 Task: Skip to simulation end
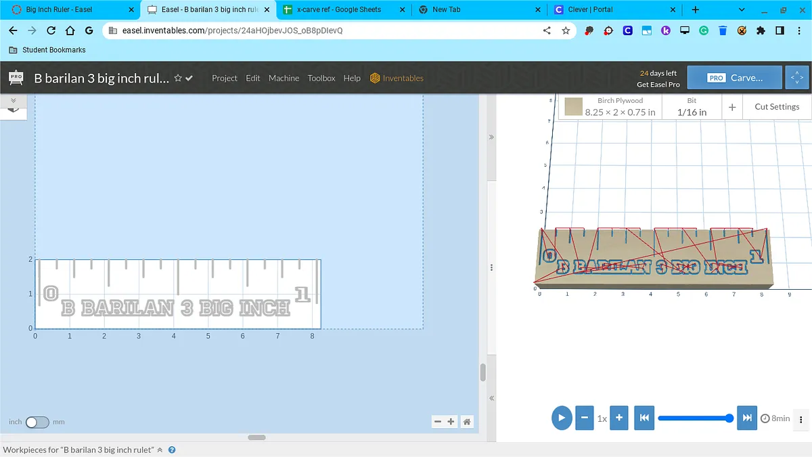[x=746, y=418]
